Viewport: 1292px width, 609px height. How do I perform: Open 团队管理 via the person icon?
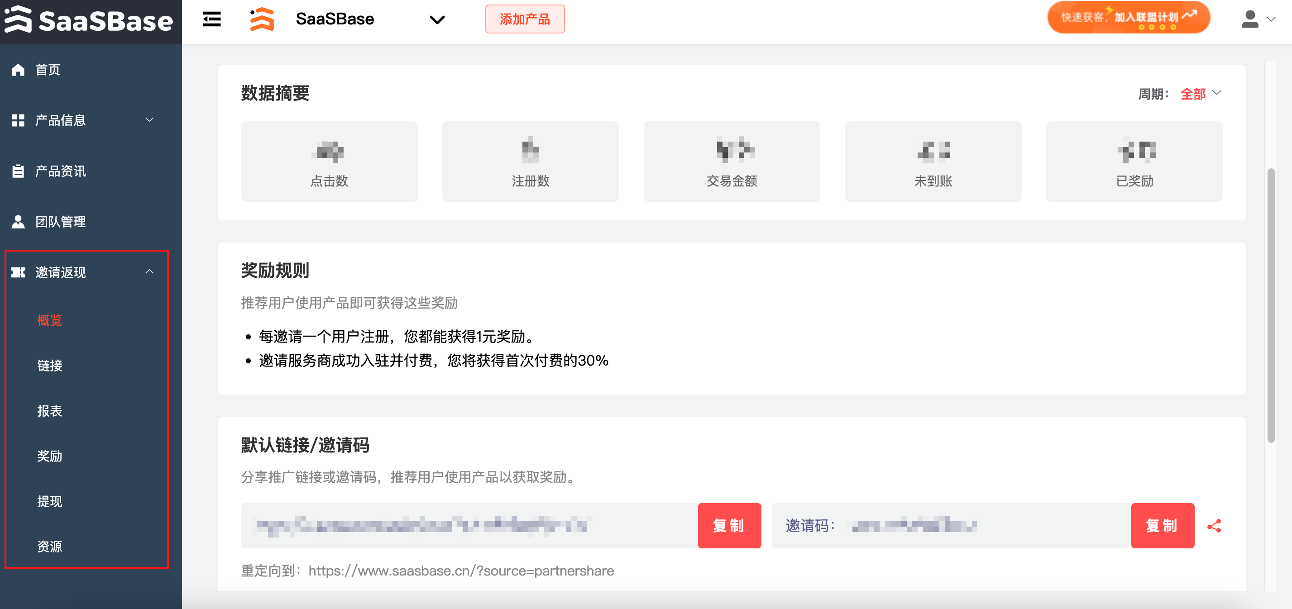[x=18, y=222]
